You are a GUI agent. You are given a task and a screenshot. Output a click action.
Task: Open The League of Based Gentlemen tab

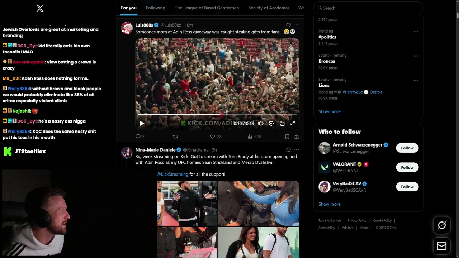[x=207, y=8]
